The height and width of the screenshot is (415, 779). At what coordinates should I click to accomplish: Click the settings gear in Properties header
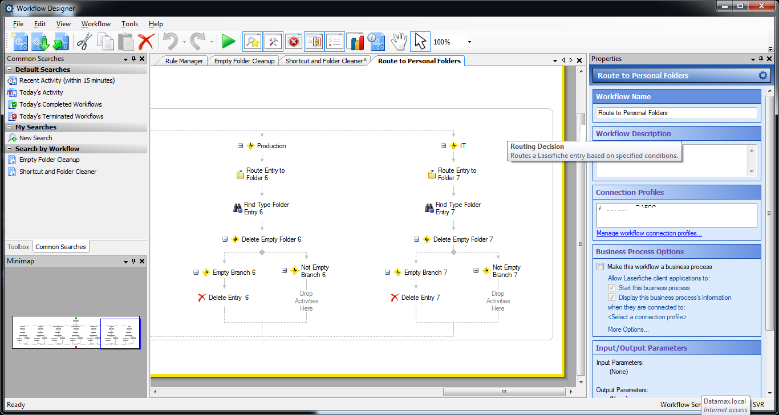(762, 75)
